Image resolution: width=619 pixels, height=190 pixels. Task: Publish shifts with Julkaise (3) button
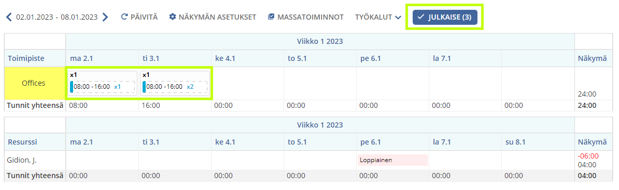(x=445, y=17)
